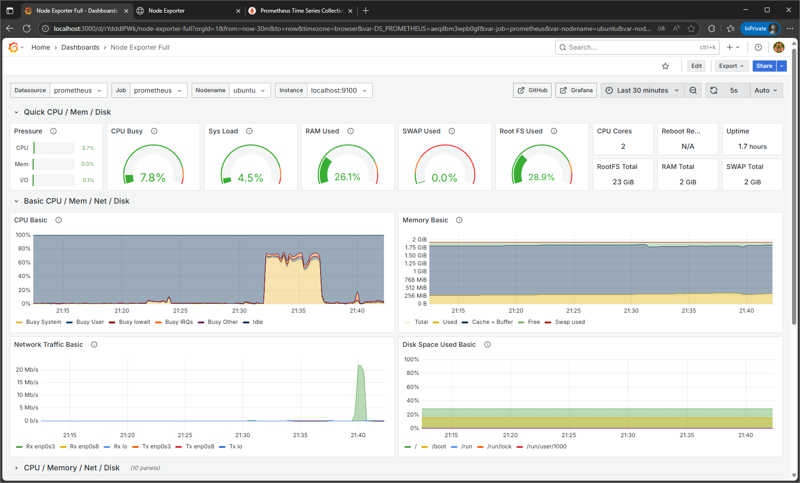
Task: Show info for Root FS Used panel
Action: pos(554,131)
